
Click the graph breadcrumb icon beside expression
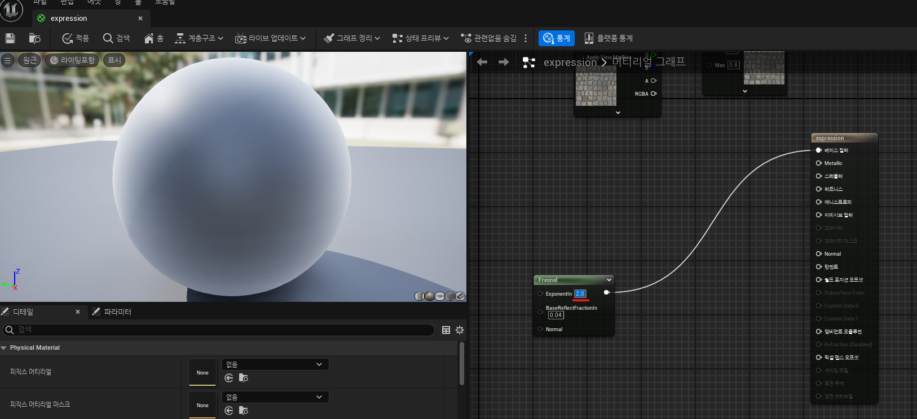click(x=529, y=63)
